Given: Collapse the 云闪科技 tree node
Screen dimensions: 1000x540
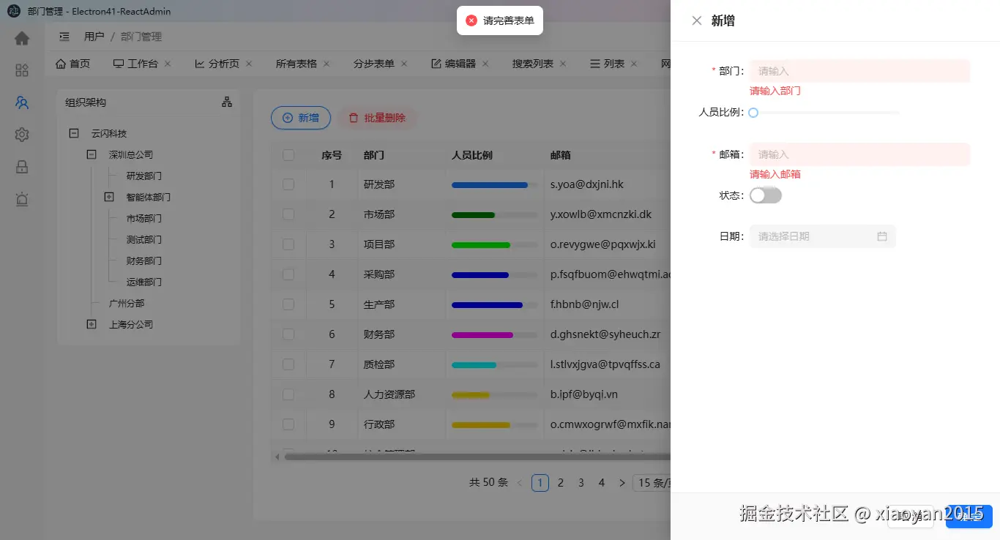Looking at the screenshot, I should click(74, 134).
